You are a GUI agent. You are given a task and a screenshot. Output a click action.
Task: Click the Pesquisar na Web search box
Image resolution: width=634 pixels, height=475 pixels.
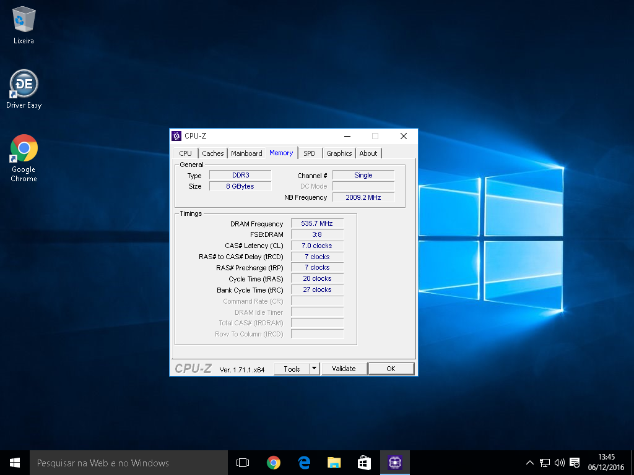click(129, 463)
